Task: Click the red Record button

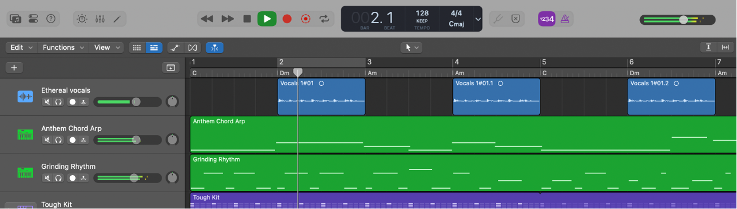Action: tap(287, 19)
